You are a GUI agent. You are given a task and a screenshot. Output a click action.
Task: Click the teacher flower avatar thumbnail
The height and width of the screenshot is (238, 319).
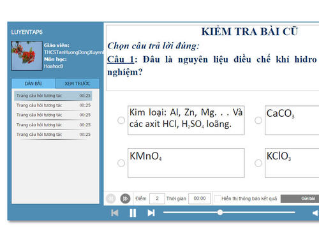coord(27,56)
